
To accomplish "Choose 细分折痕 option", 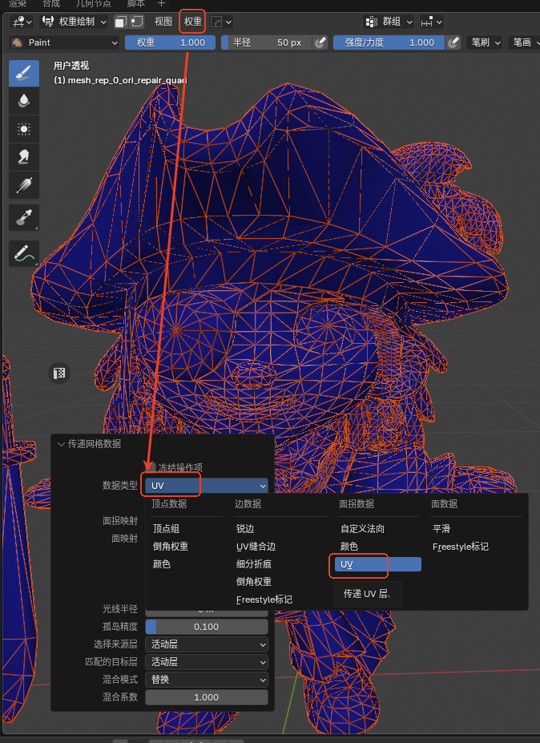I will (x=254, y=564).
